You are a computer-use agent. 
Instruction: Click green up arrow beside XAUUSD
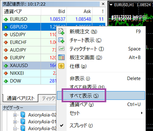(6, 65)
